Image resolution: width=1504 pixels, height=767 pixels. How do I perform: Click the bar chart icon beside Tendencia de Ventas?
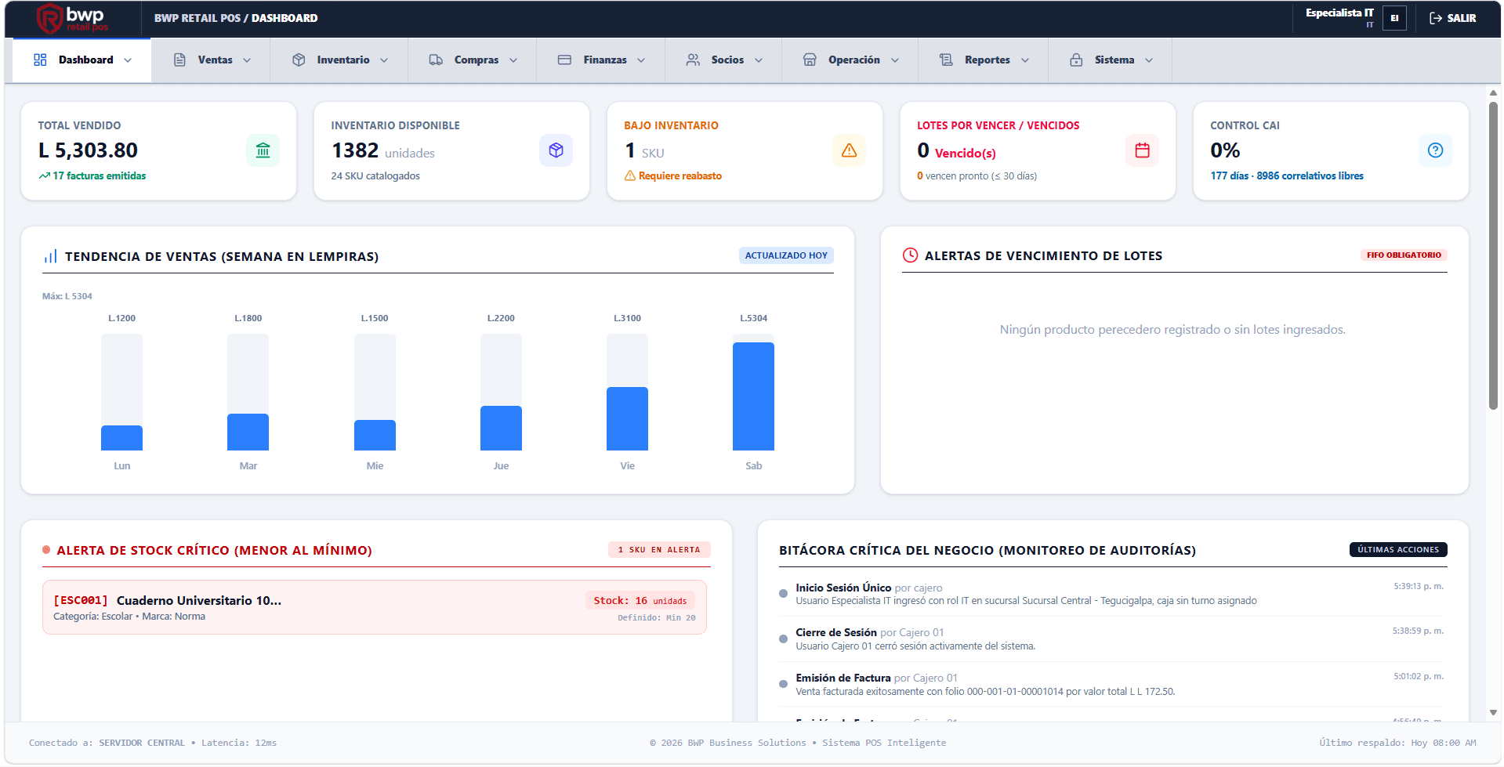pos(50,256)
